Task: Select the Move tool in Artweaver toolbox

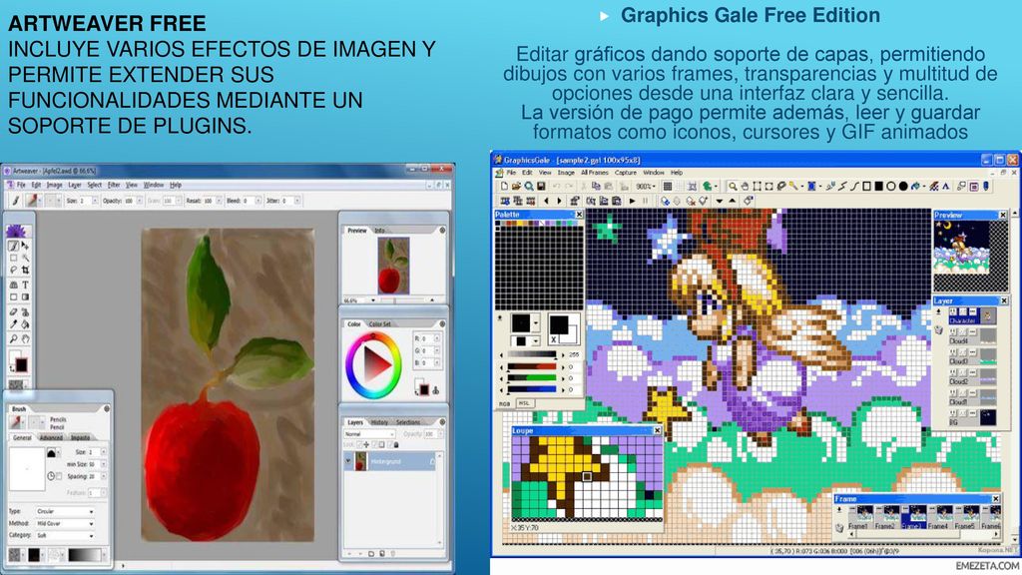Action: coord(25,246)
